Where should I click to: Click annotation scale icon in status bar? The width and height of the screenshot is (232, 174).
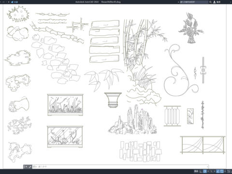click(x=229, y=171)
